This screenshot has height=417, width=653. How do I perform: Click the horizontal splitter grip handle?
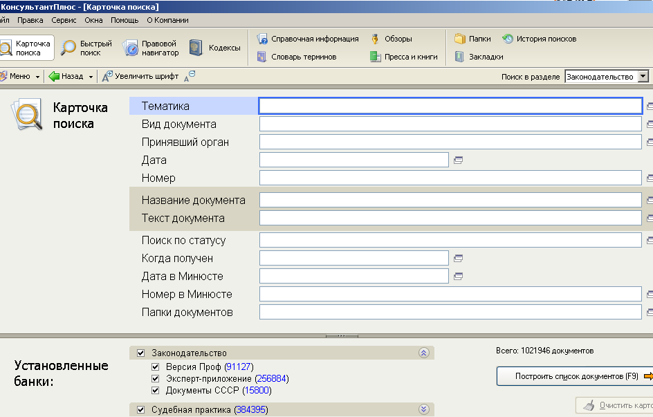click(342, 335)
